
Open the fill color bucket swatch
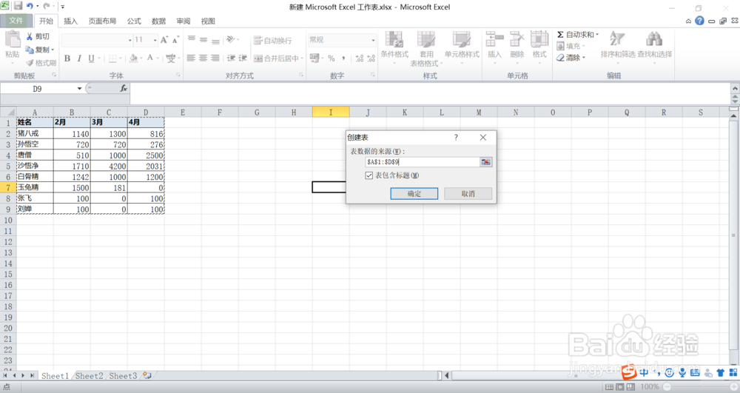[133, 58]
